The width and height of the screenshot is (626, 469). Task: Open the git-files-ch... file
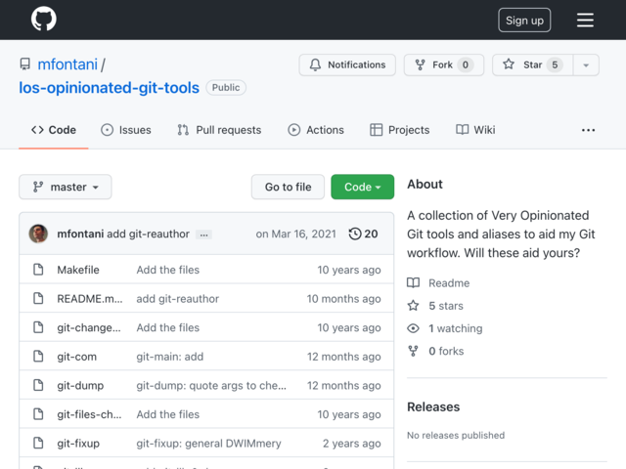pos(89,414)
